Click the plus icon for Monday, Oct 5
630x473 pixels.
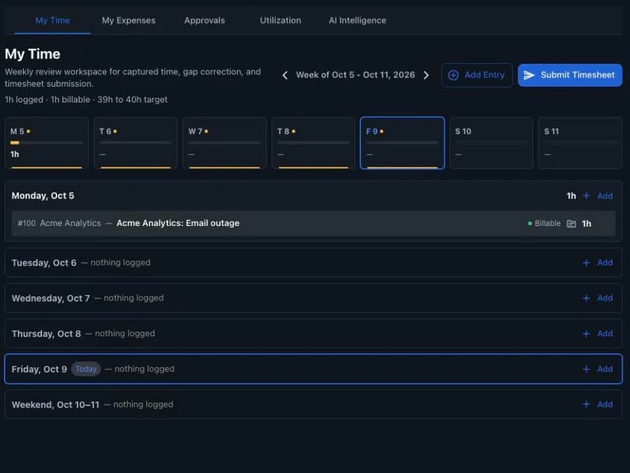pos(586,196)
